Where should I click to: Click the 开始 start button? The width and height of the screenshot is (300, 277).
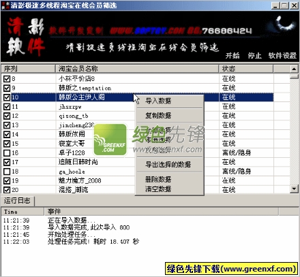pyautogui.click(x=232, y=56)
